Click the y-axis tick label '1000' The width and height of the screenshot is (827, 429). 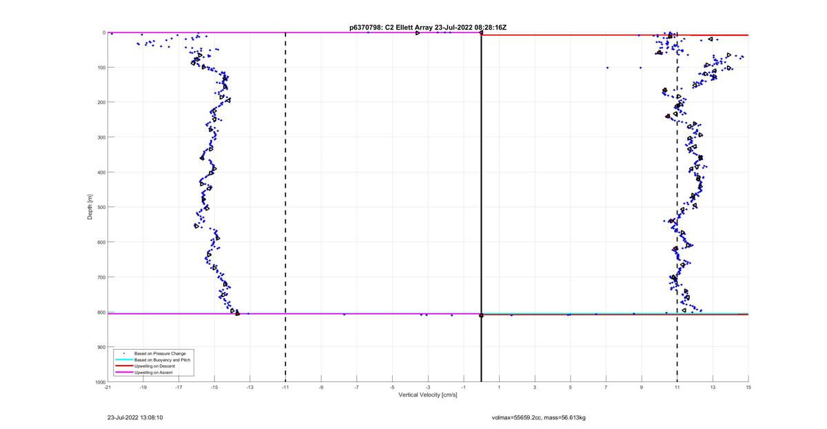coord(99,381)
